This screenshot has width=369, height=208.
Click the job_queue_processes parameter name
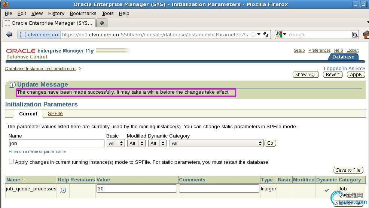click(x=31, y=189)
